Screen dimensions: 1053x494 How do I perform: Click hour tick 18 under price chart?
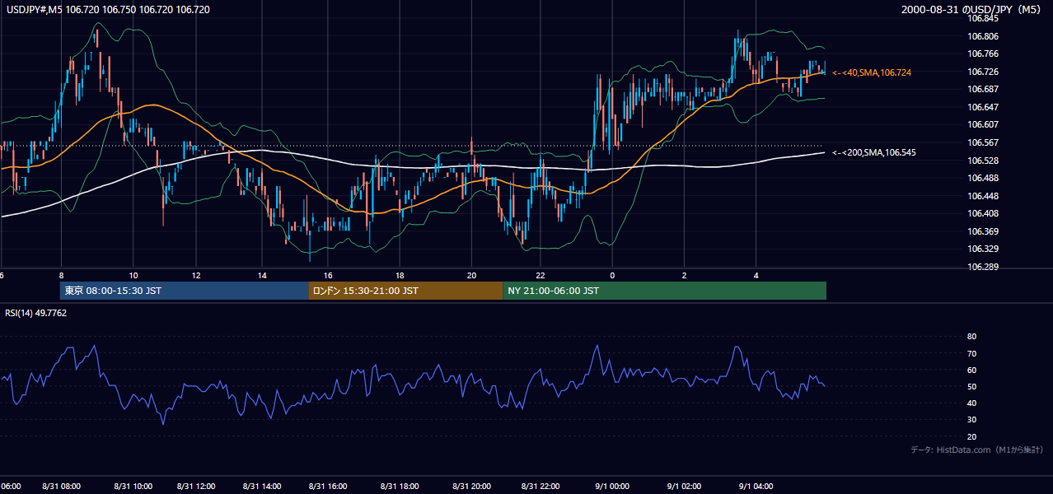coord(400,276)
